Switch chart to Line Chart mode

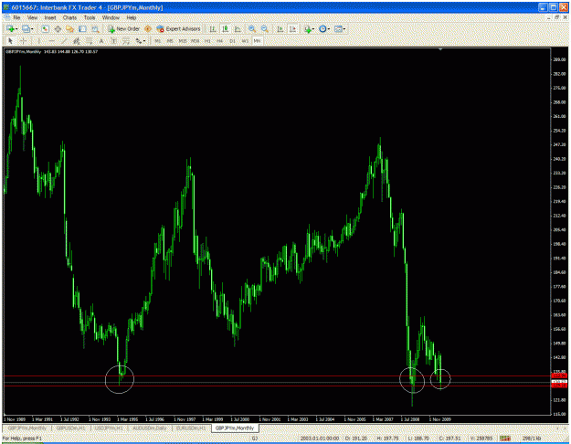(x=238, y=28)
